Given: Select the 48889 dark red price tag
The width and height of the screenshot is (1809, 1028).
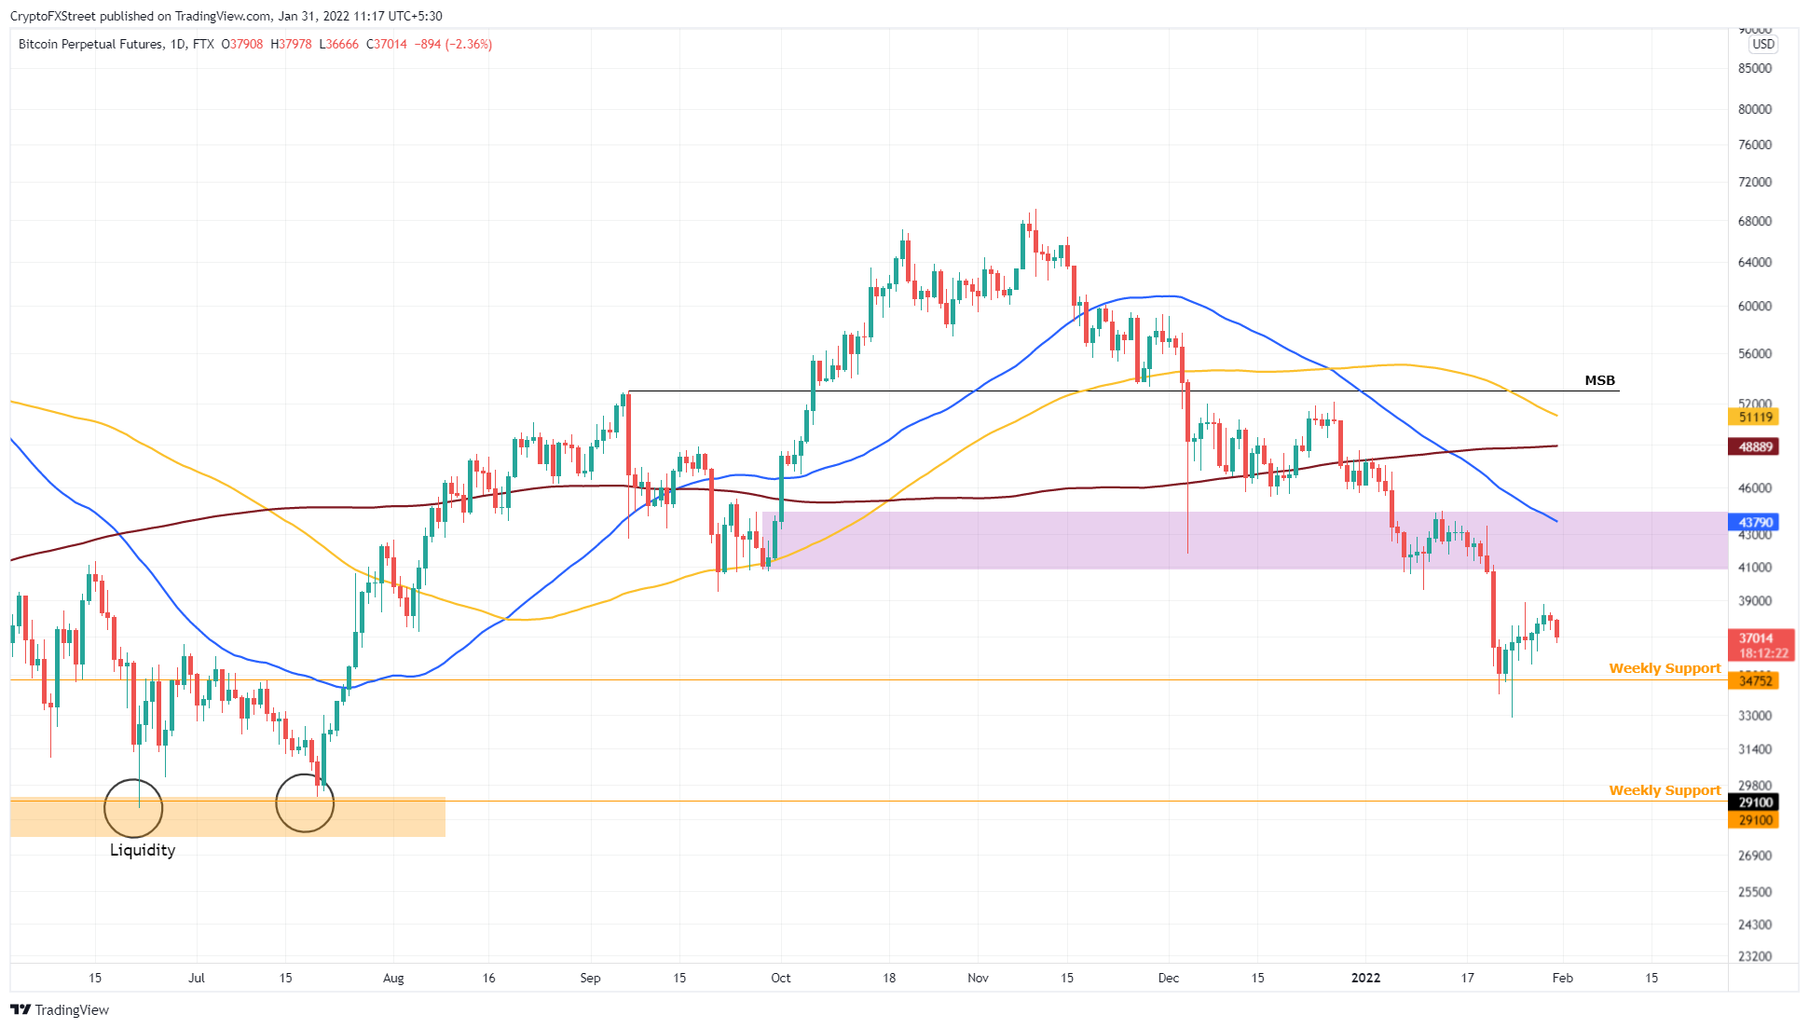Looking at the screenshot, I should tap(1754, 447).
